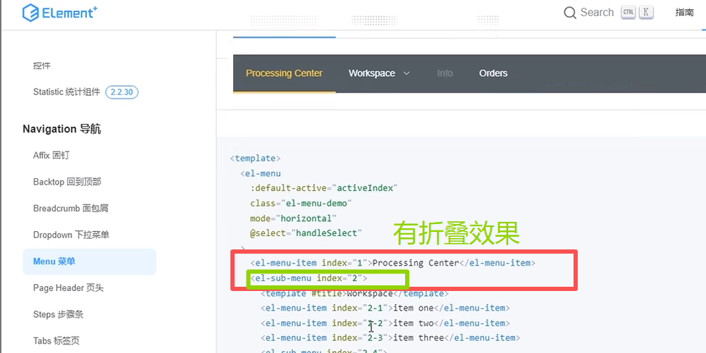The height and width of the screenshot is (353, 706).
Task: Click the 2.2.30 version badge
Action: [x=122, y=92]
